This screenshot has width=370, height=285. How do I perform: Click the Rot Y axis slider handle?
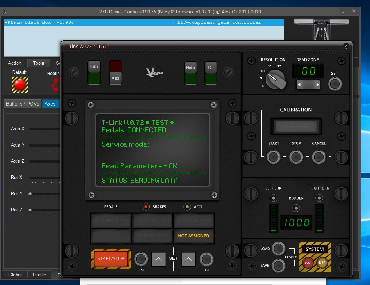(x=30, y=194)
